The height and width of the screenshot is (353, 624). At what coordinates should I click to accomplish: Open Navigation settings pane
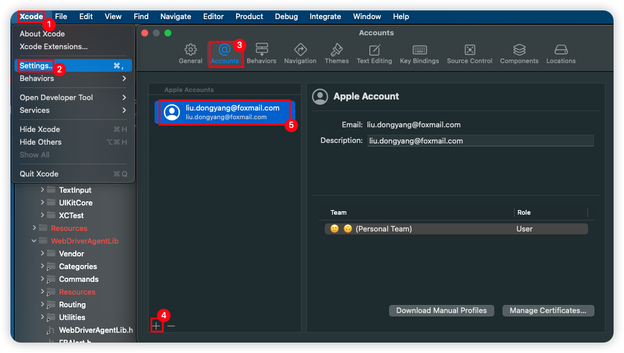300,54
